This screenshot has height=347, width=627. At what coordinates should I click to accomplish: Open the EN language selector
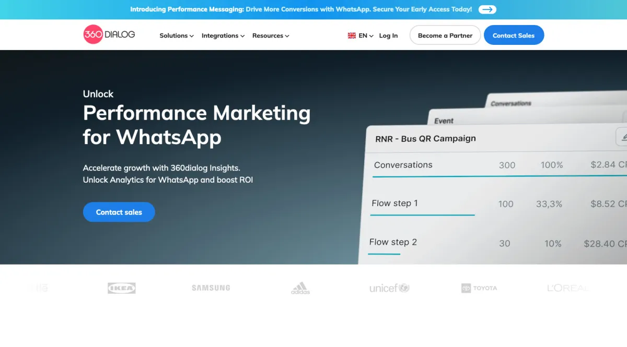[366, 36]
